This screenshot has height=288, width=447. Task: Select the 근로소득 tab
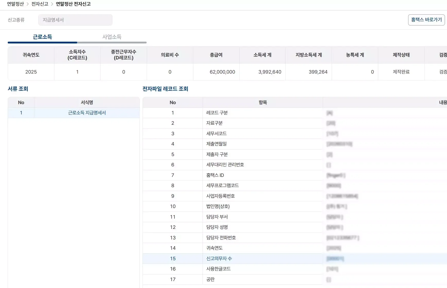42,37
